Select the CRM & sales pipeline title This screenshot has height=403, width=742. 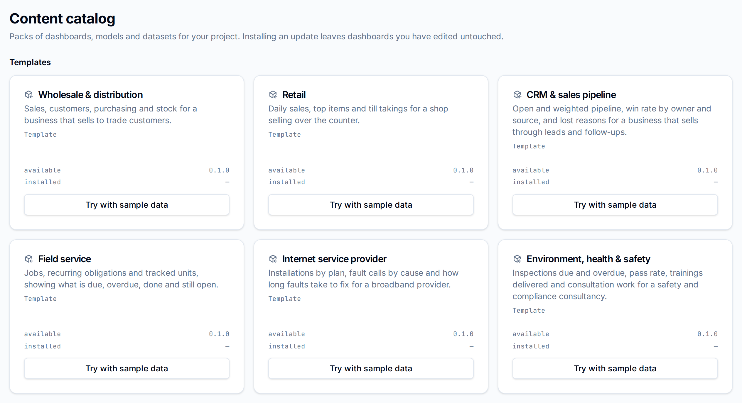pos(571,95)
